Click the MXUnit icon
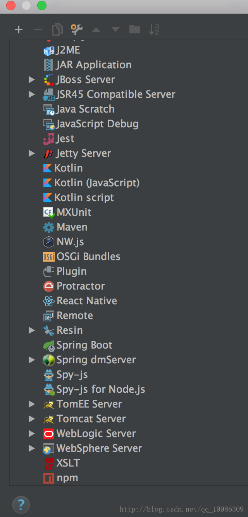Viewport: 248px width, 517px height. click(49, 212)
